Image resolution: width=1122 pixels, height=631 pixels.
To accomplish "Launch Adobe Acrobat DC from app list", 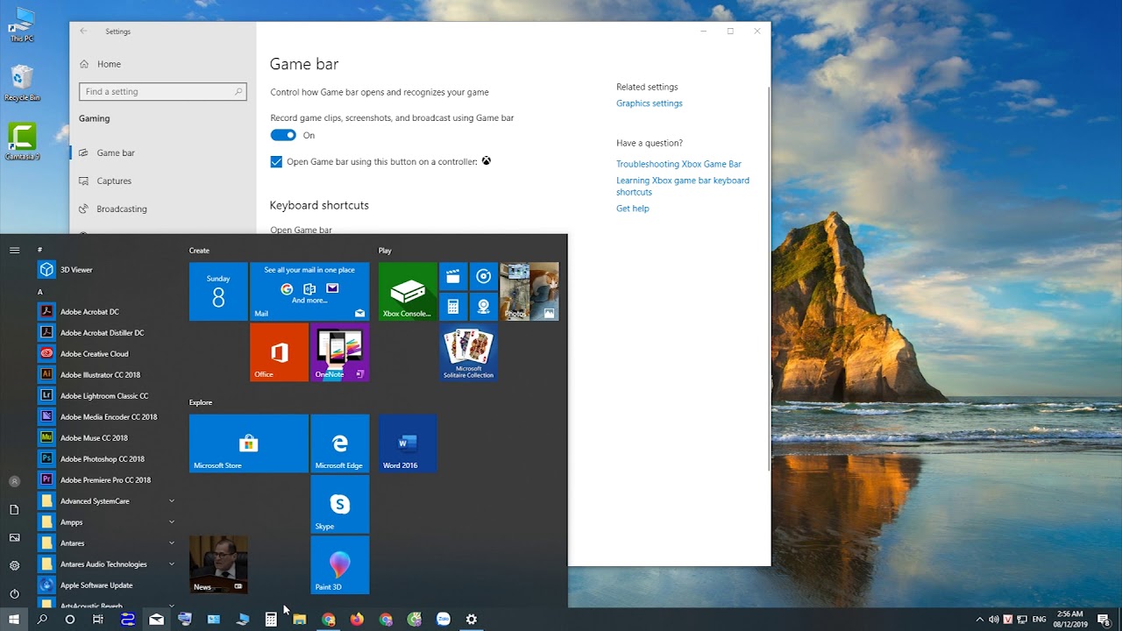I will tap(107, 312).
